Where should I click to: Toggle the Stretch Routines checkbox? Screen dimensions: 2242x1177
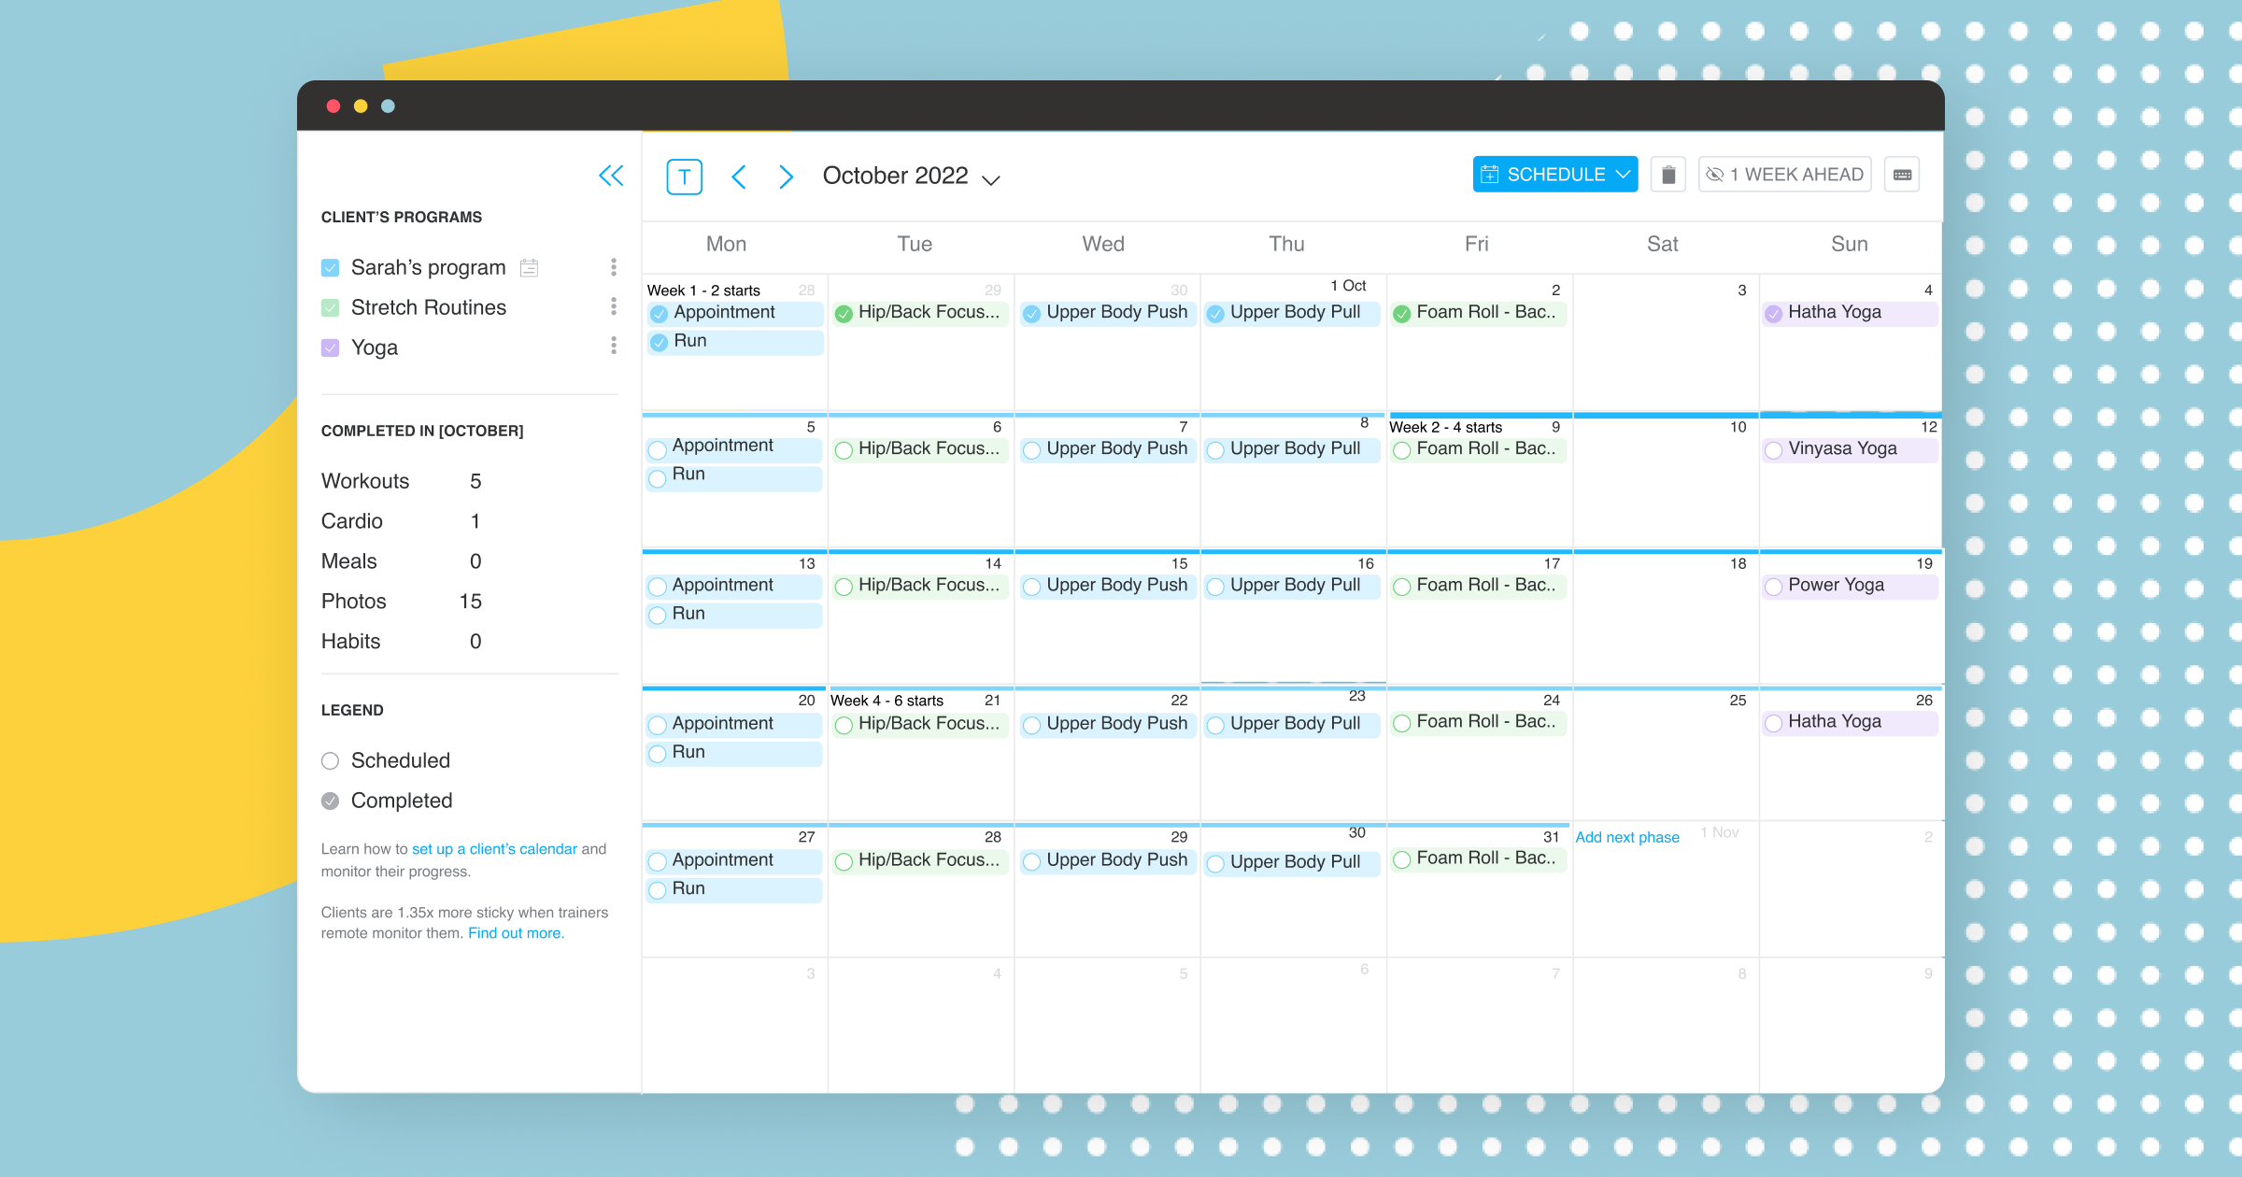point(330,306)
